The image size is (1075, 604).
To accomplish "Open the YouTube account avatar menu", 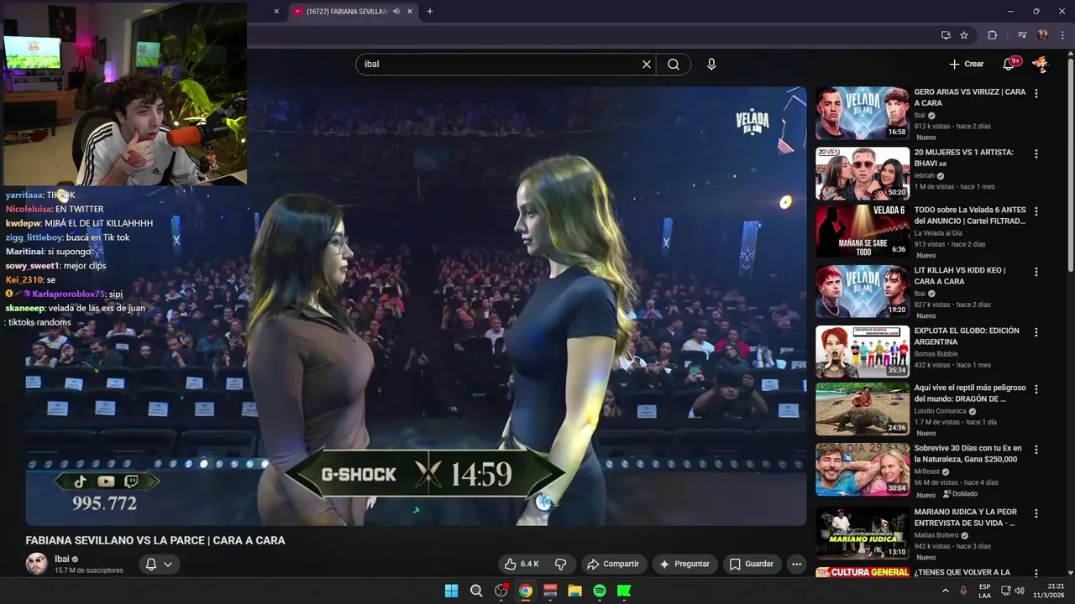I will pyautogui.click(x=1040, y=64).
